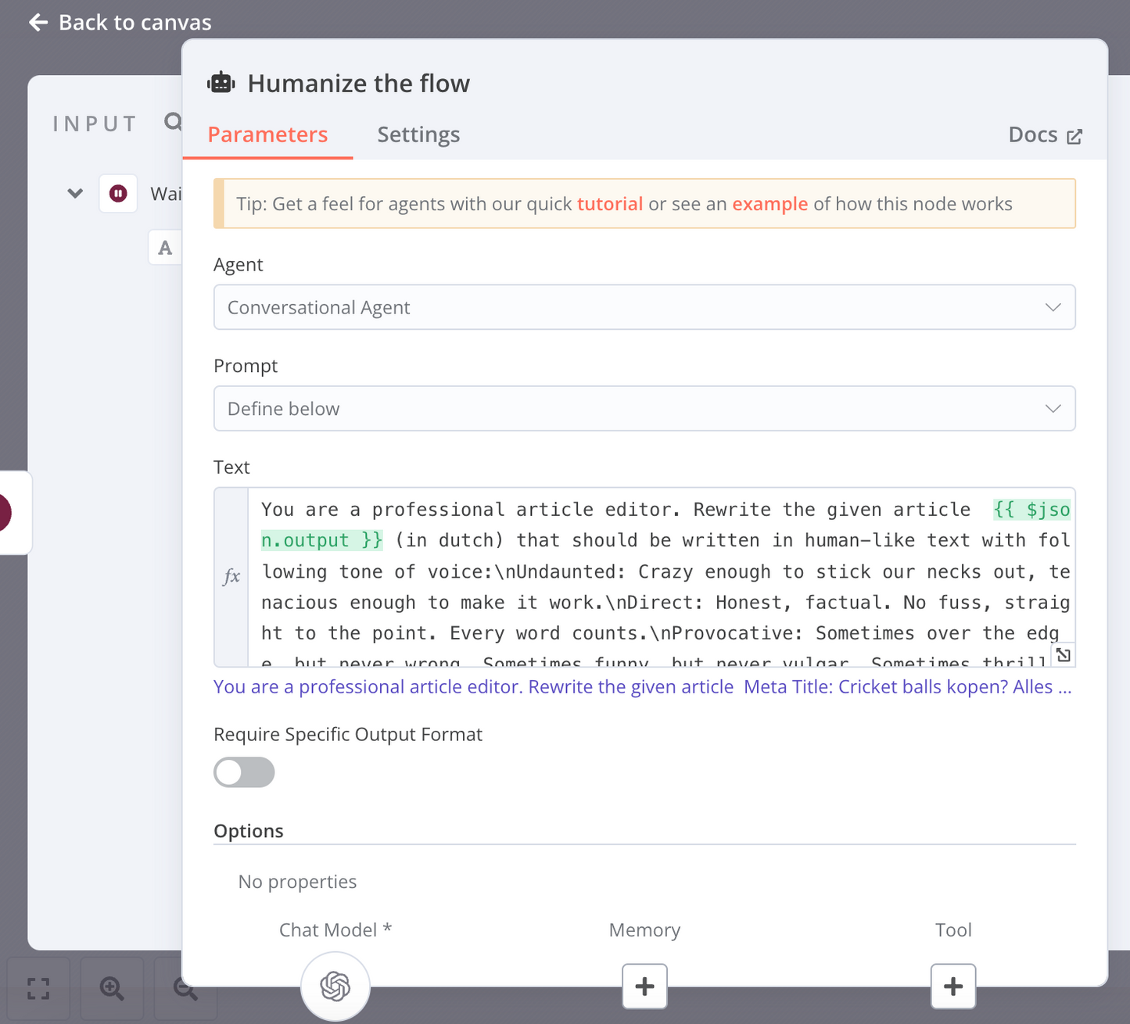
Task: Click the Options section heading
Action: pyautogui.click(x=249, y=831)
